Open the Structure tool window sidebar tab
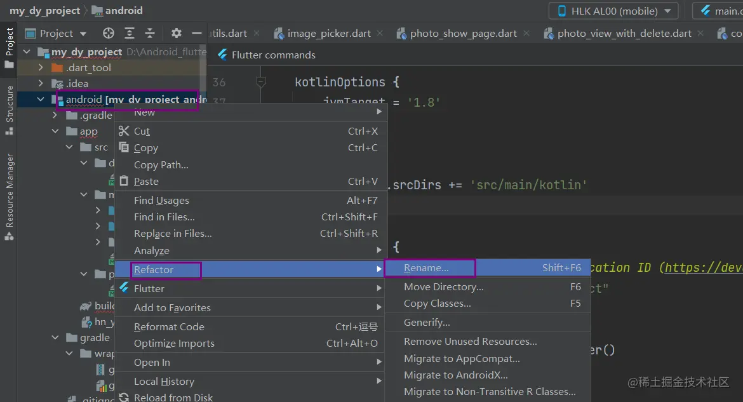This screenshot has width=743, height=402. coord(10,110)
